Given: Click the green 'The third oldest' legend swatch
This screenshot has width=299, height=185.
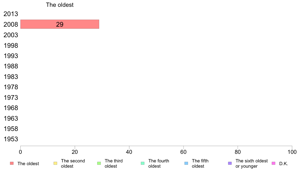Looking at the screenshot, I should (x=99, y=163).
